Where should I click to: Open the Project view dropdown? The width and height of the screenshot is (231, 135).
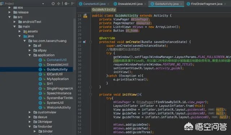(43, 4)
